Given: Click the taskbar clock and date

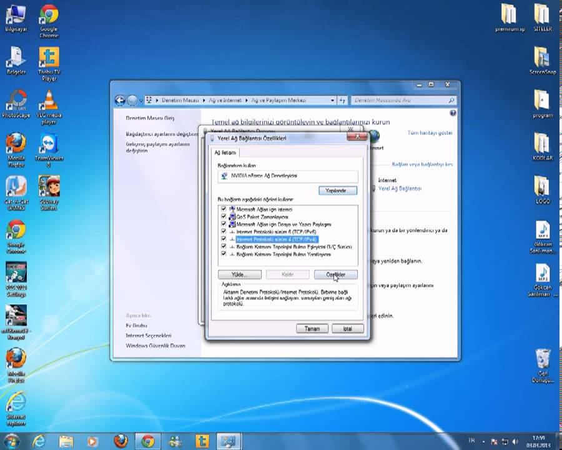Looking at the screenshot, I should pos(538,442).
